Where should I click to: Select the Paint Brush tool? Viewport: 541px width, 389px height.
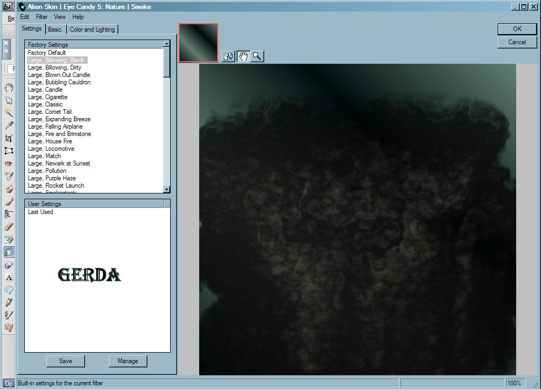point(9,201)
